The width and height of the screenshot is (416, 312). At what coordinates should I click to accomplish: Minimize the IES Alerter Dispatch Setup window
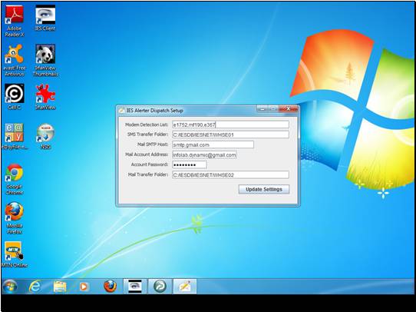coord(262,109)
